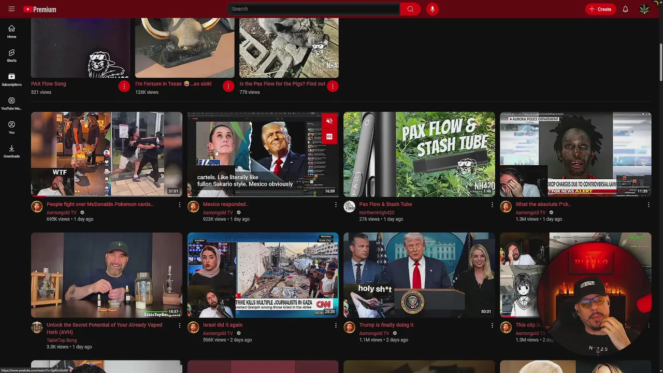Open Mexico responded video title
This screenshot has height=373, width=663.
pyautogui.click(x=226, y=204)
